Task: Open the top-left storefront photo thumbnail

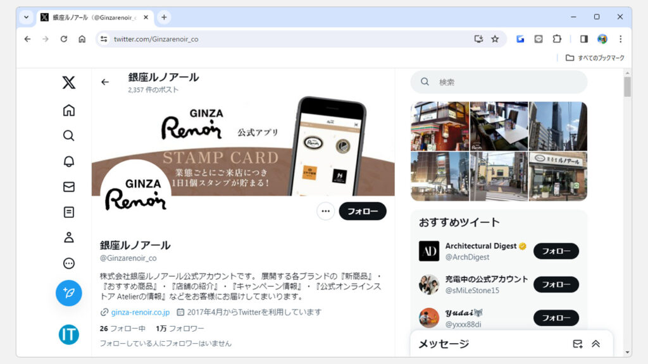Action: [440, 126]
